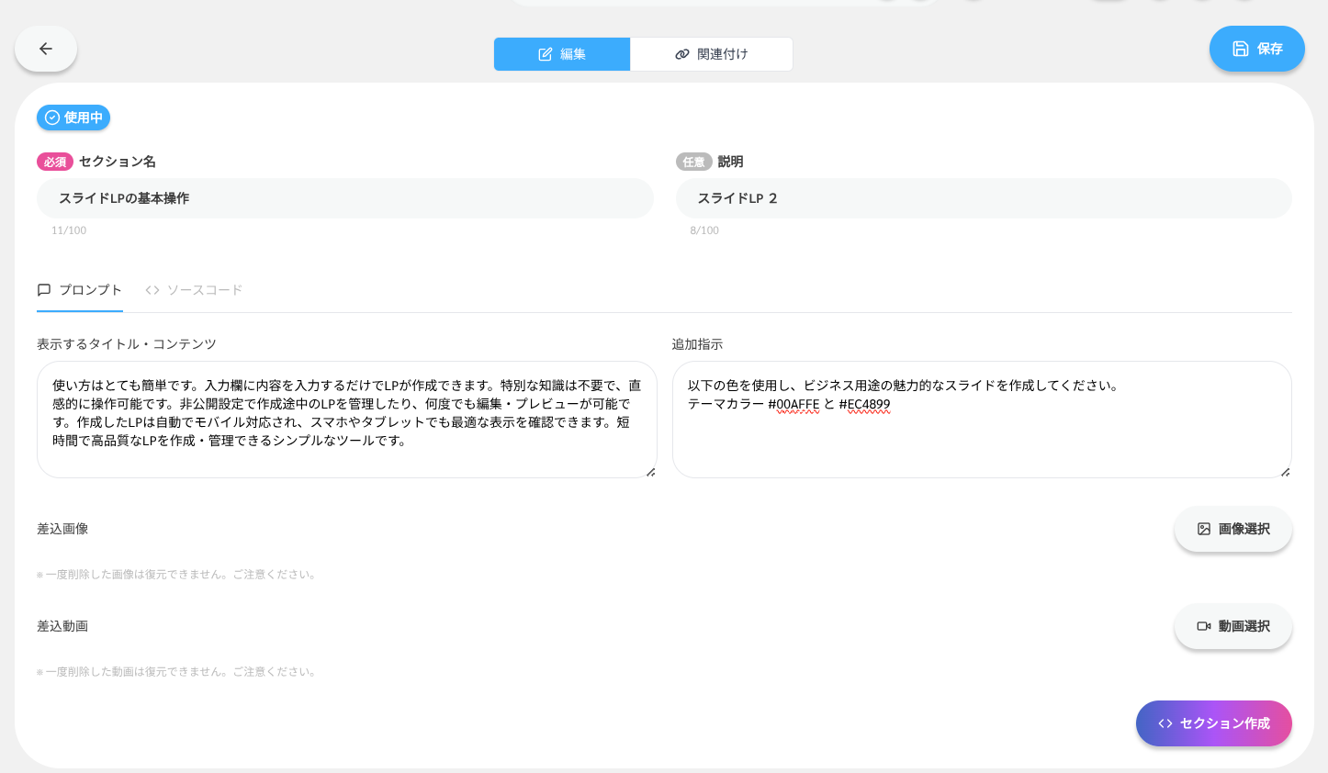Toggle the 使用中 status badge
Image resolution: width=1328 pixels, height=773 pixels.
(x=73, y=118)
